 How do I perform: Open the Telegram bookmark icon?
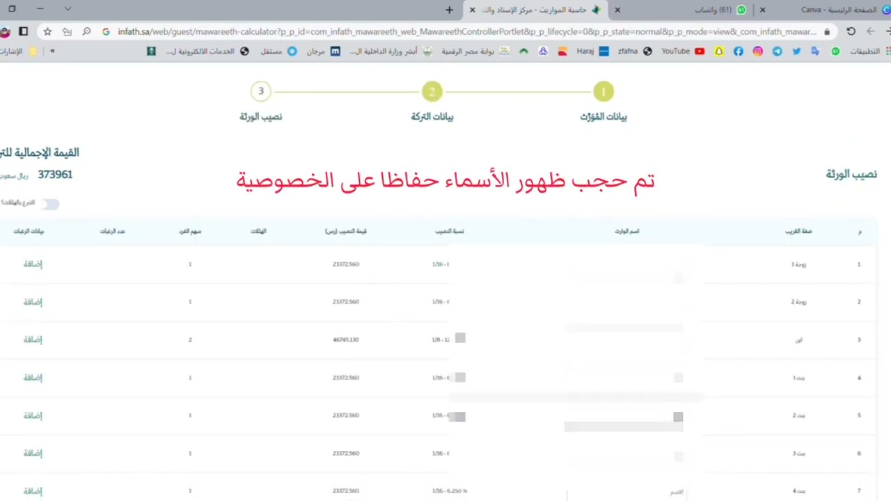[x=777, y=51]
